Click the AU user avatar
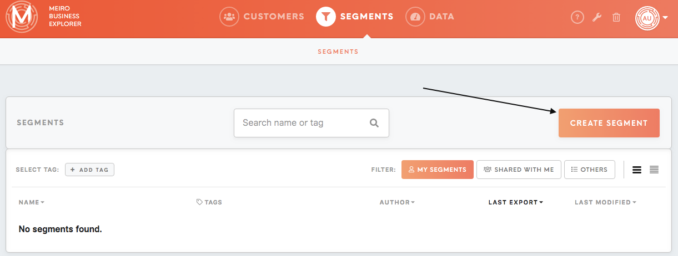Viewport: 678px width, 256px height. [x=647, y=18]
